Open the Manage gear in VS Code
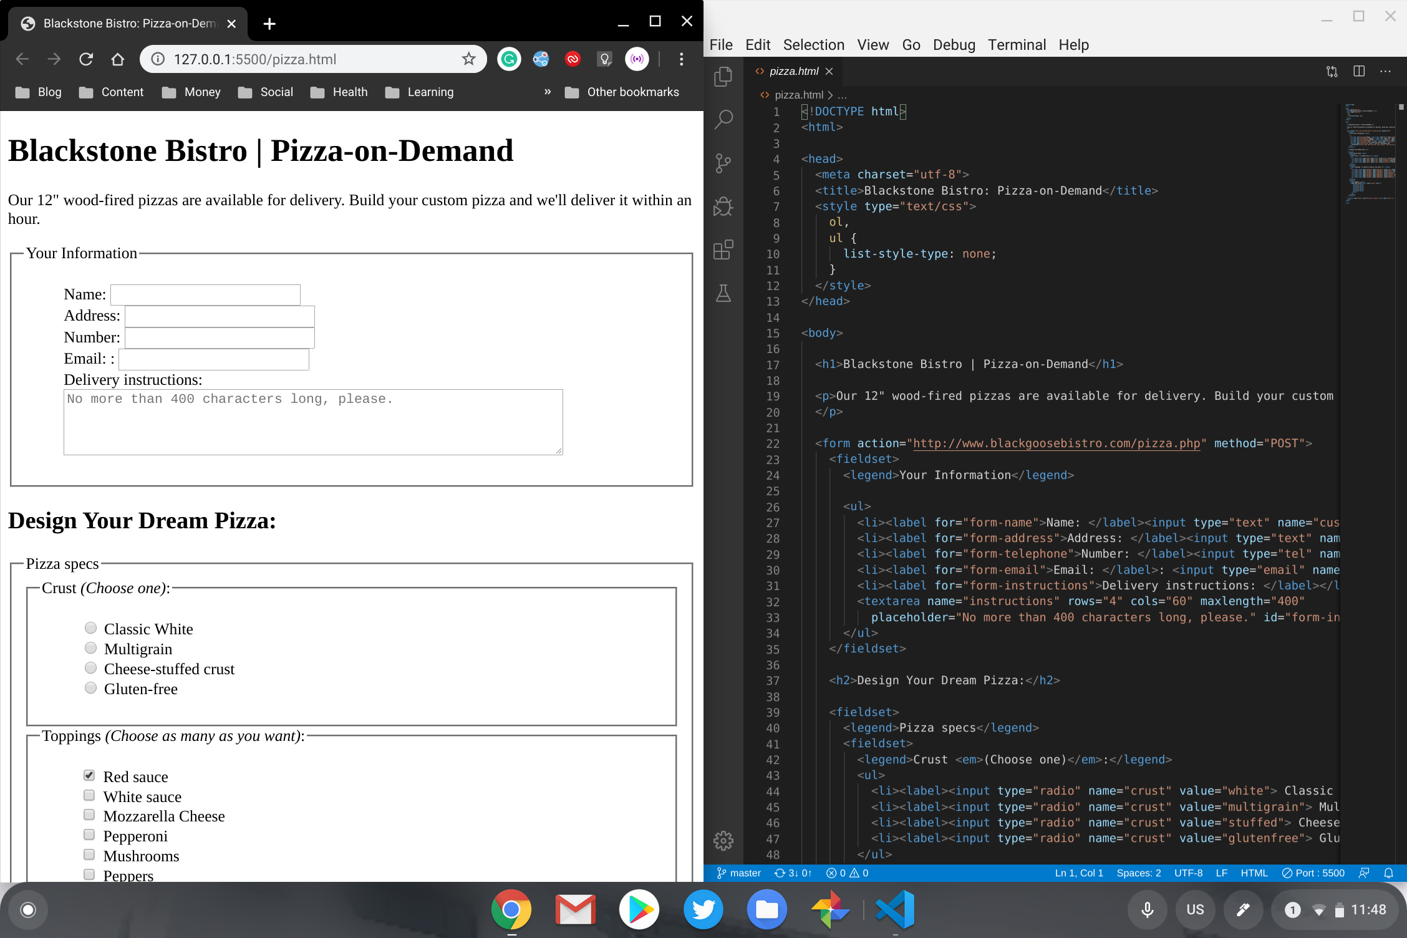 (x=723, y=840)
